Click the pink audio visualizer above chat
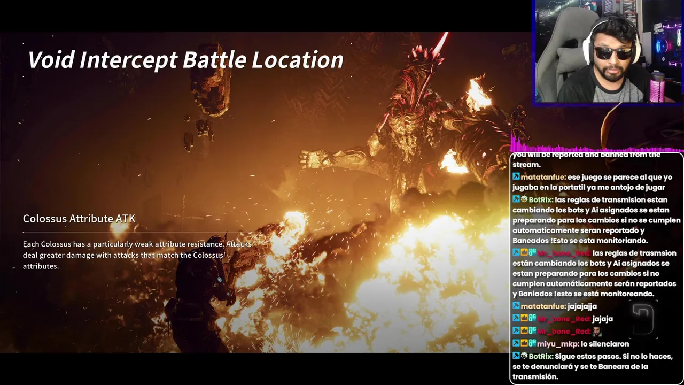The image size is (684, 385). click(596, 142)
